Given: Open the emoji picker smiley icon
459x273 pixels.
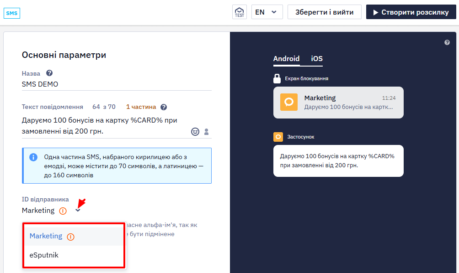Looking at the screenshot, I should 195,132.
